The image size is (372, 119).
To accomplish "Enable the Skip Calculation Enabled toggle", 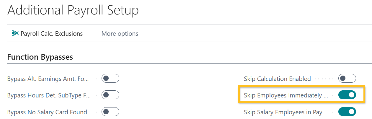I will (x=347, y=79).
